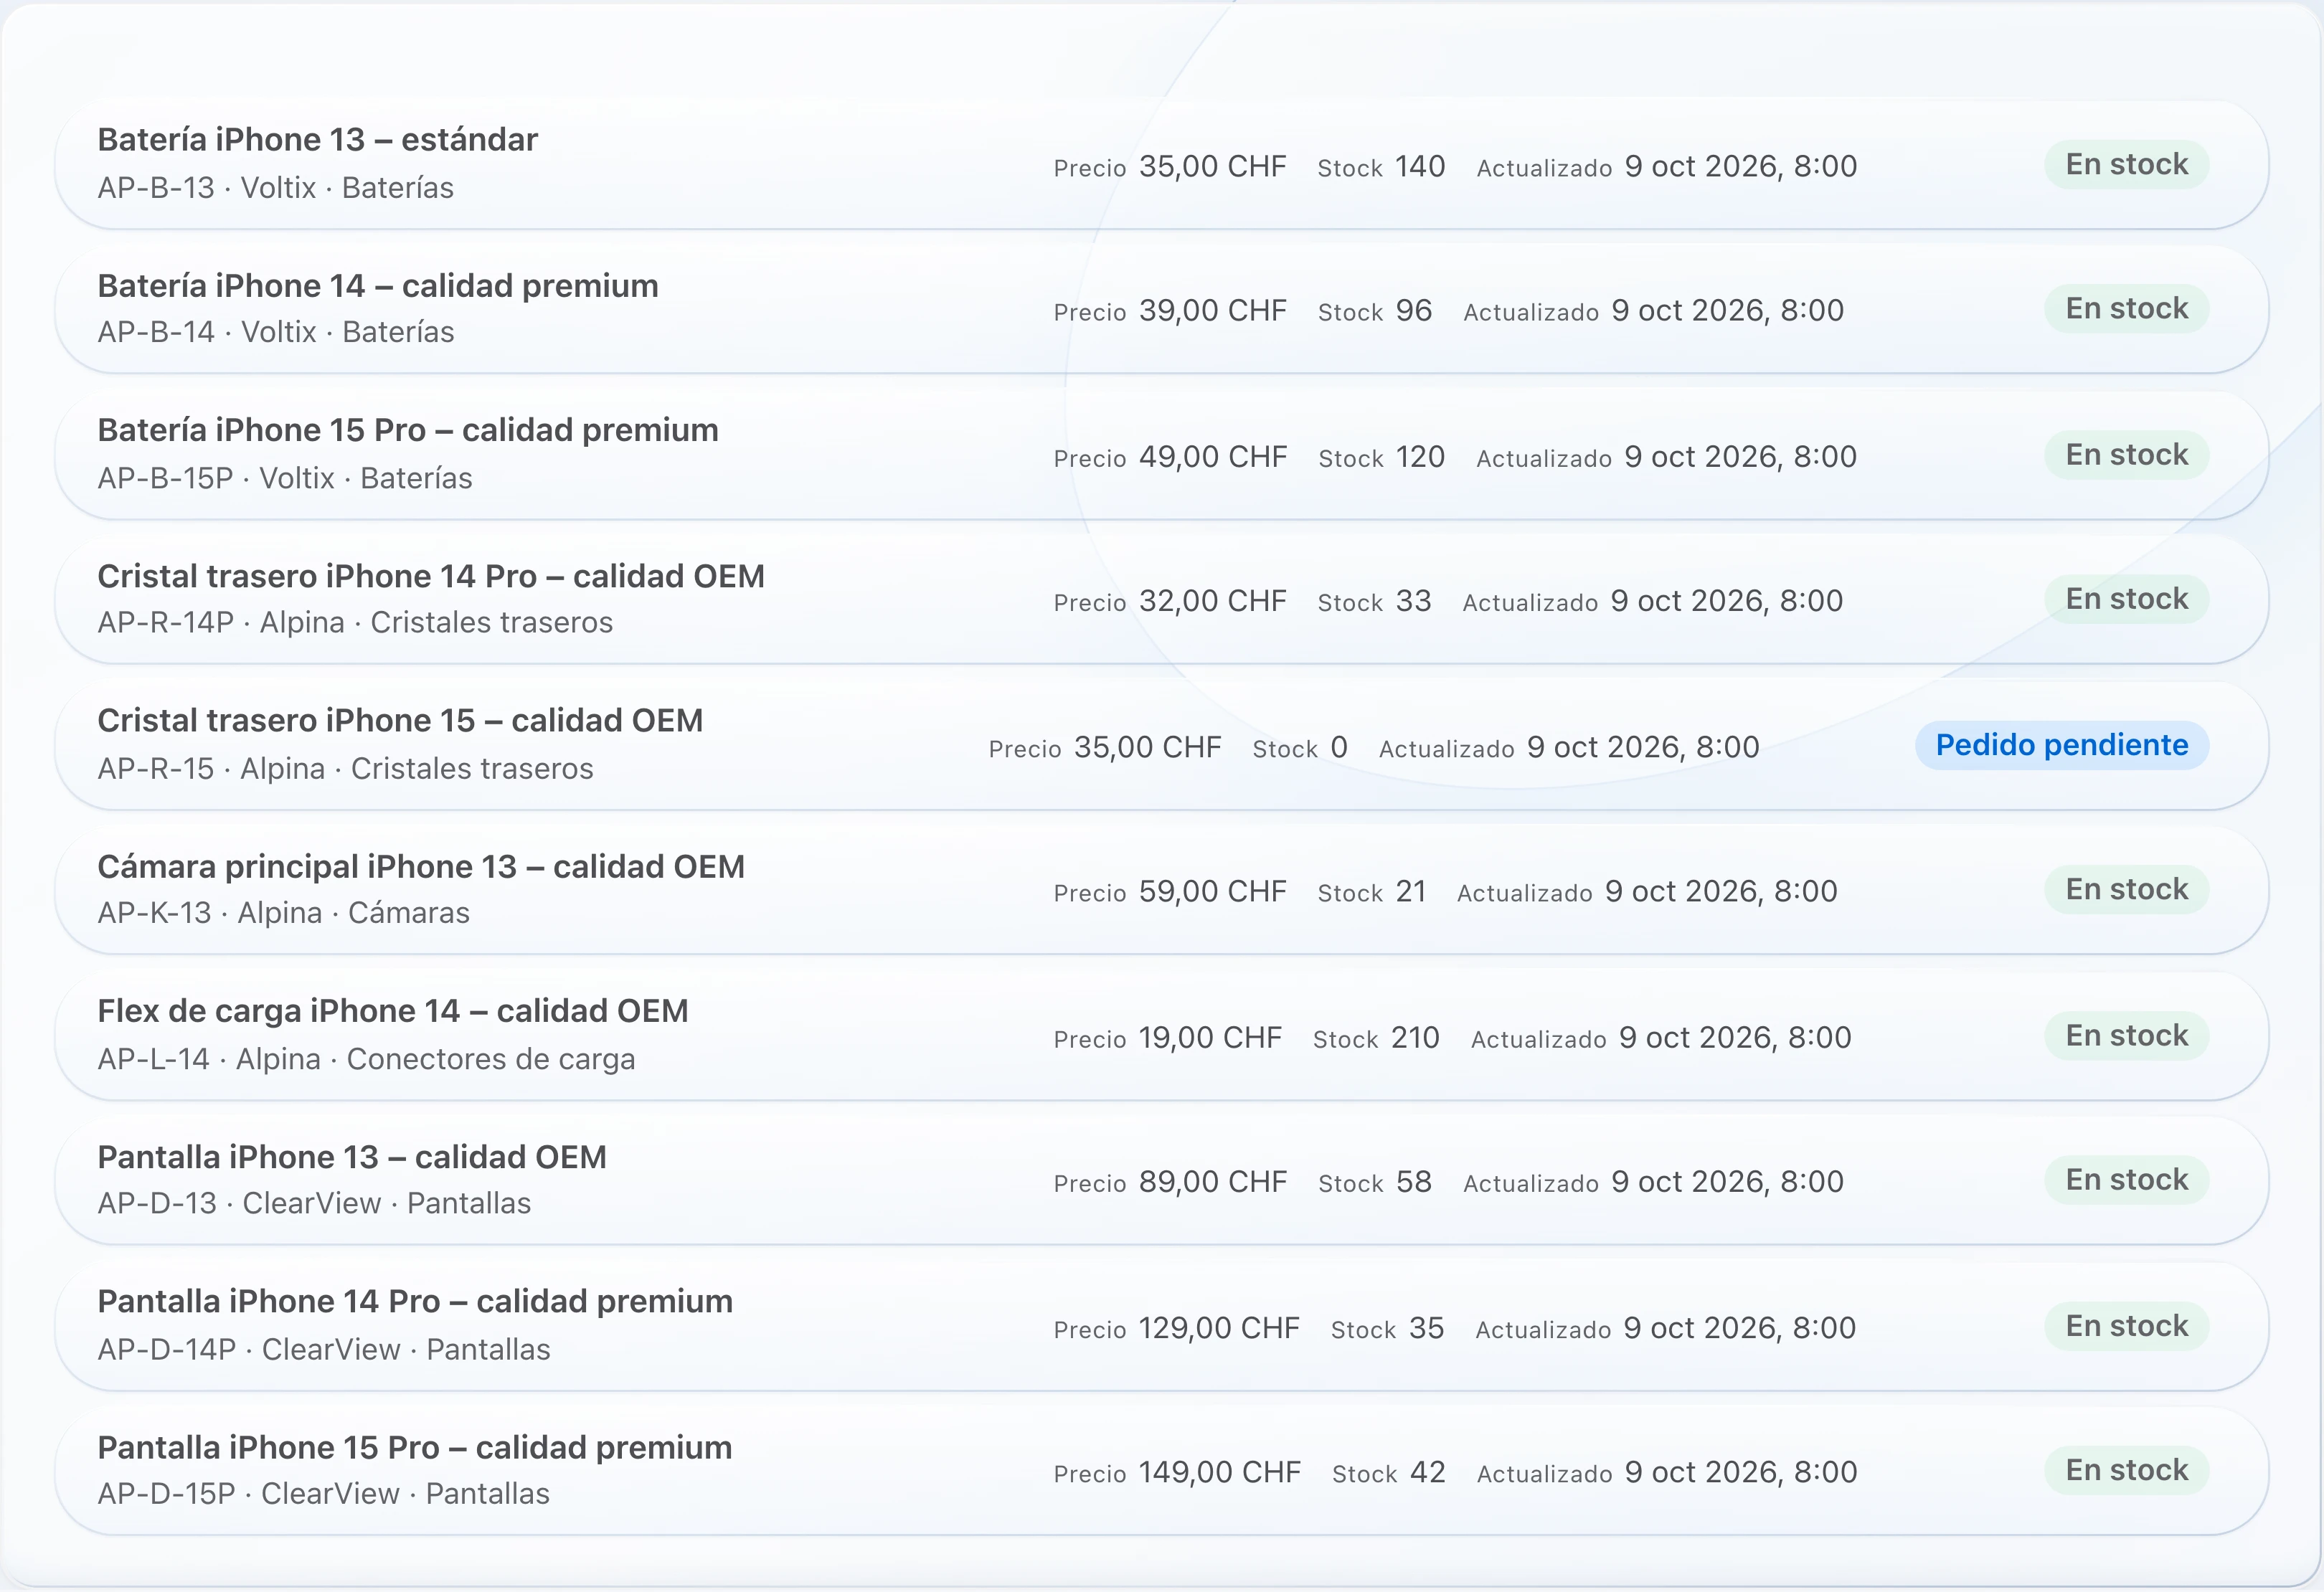Viewport: 2324px width, 1592px height.
Task: Click the price 32,00 CHF
Action: tap(1213, 601)
